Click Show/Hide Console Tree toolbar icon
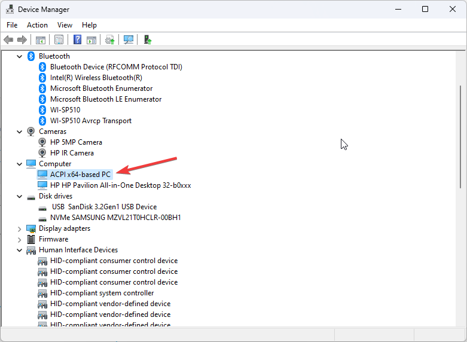This screenshot has width=467, height=342. click(x=41, y=39)
